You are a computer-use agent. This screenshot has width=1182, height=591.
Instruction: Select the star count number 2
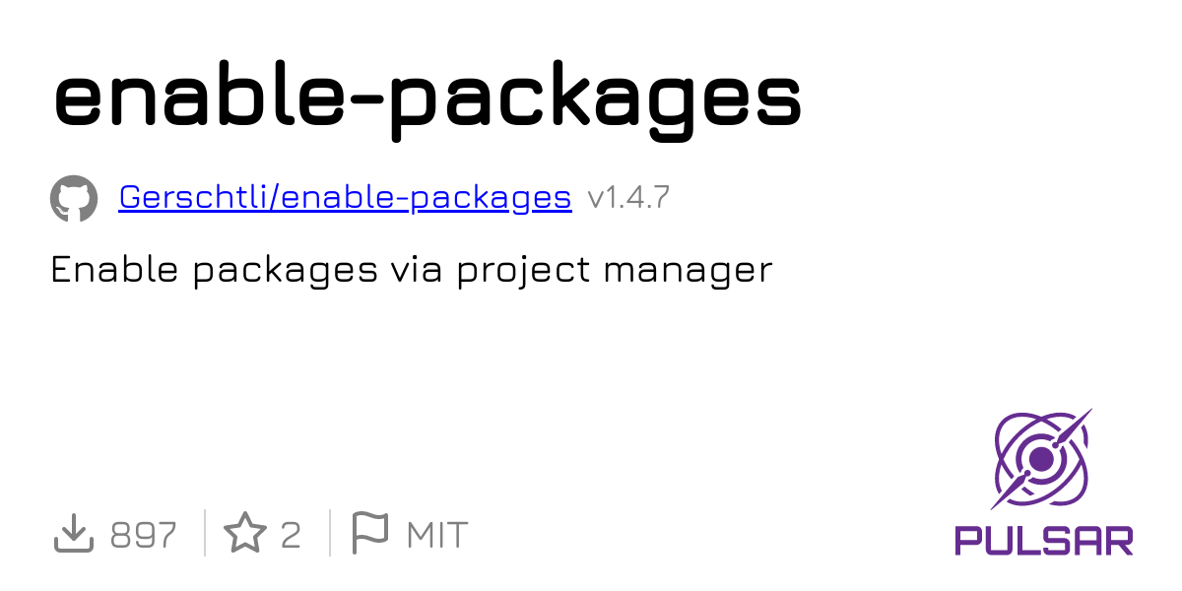291,535
